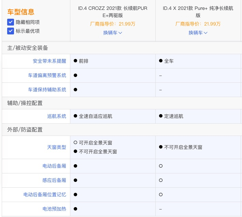Click the standard dot for CROZZ 感应后备厢

coord(75,180)
